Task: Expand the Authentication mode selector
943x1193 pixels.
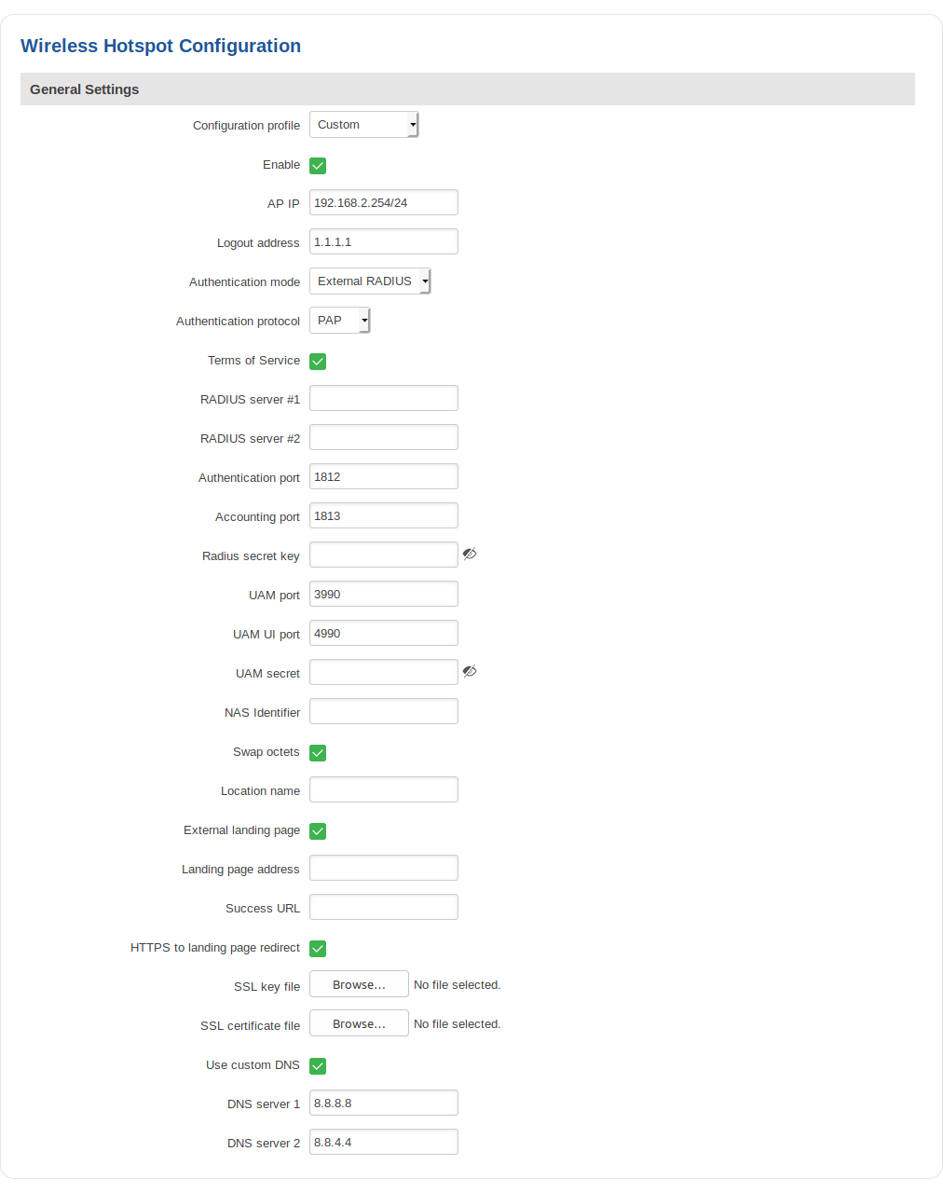Action: pos(369,281)
